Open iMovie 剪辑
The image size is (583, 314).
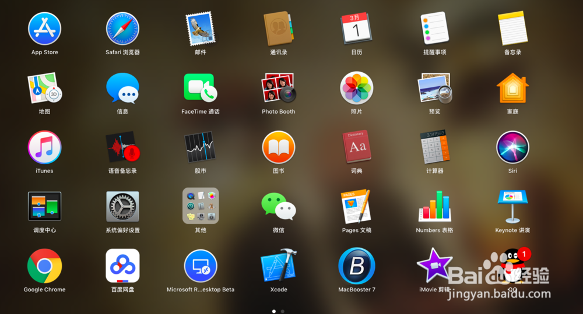435,266
